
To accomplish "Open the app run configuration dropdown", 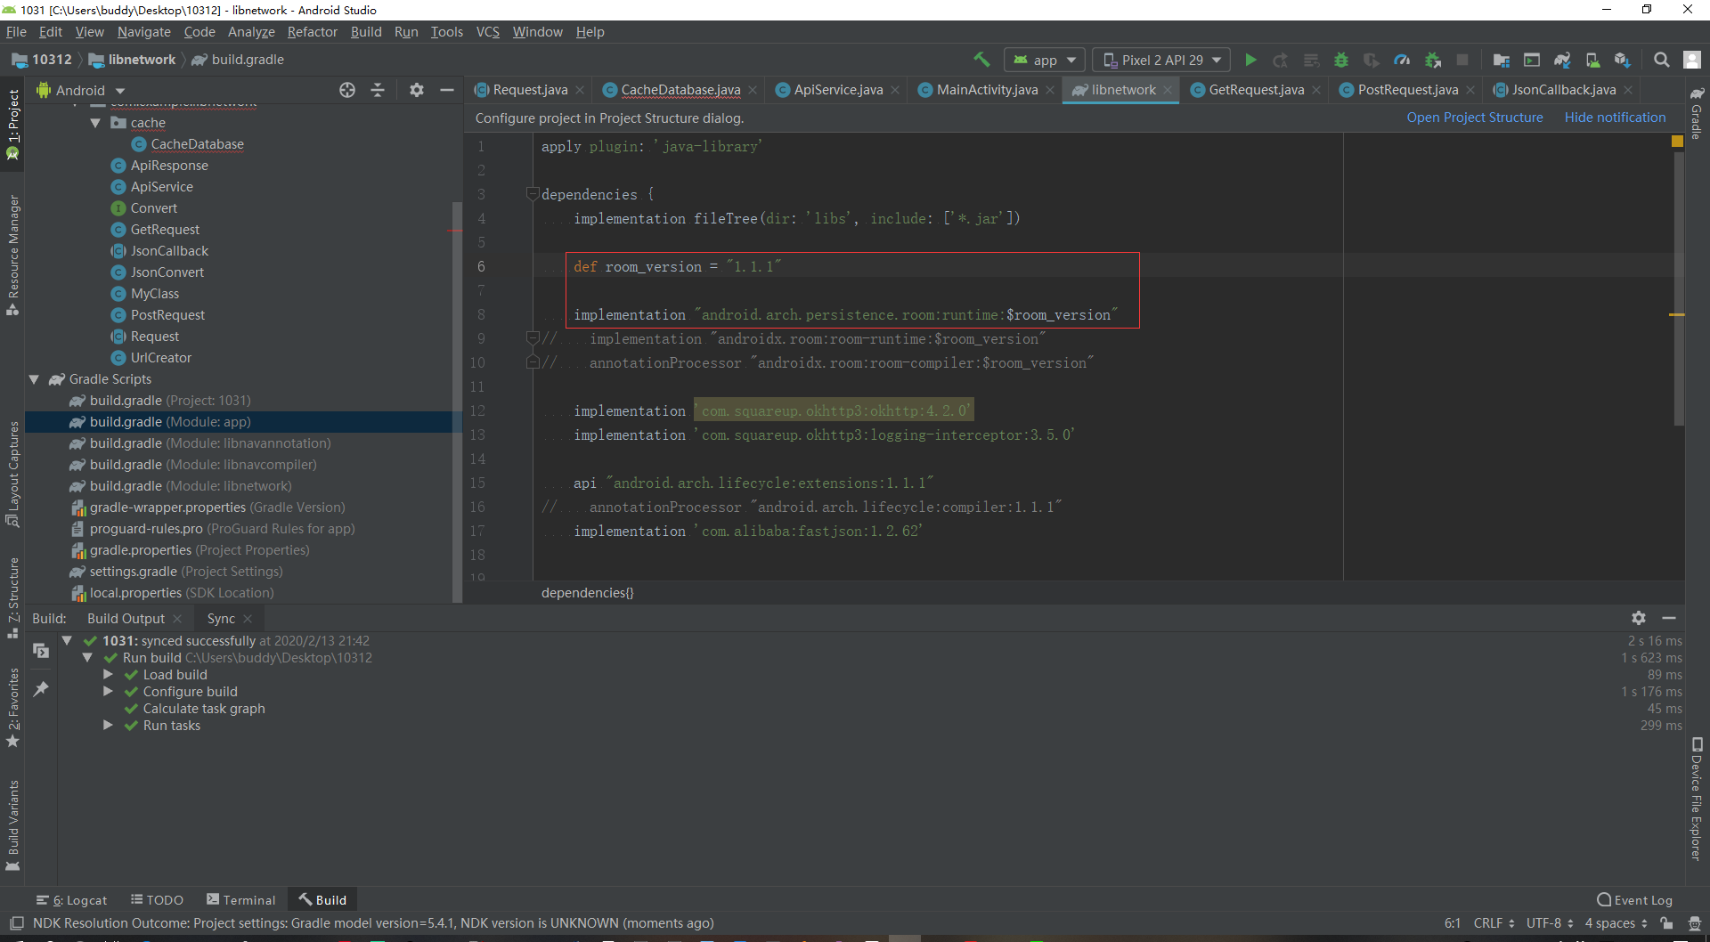I will click(x=1045, y=60).
